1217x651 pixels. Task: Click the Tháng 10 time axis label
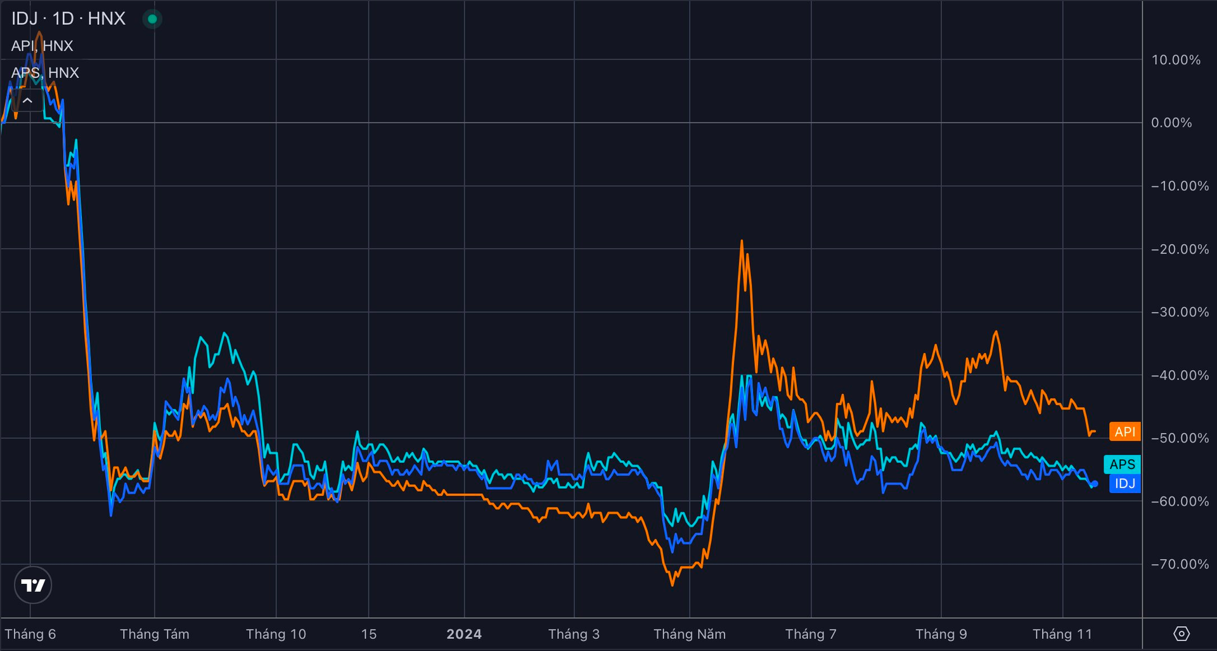click(276, 634)
